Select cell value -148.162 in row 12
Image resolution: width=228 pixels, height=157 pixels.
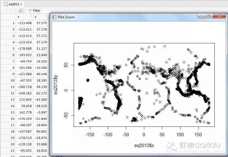pyautogui.click(x=24, y=93)
